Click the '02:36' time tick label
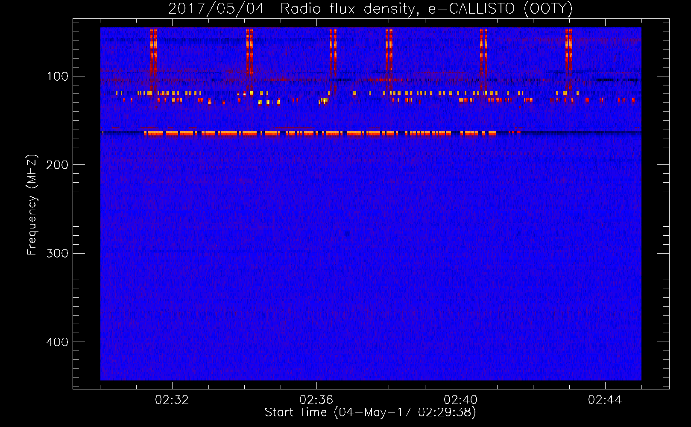691x427 pixels. click(316, 400)
